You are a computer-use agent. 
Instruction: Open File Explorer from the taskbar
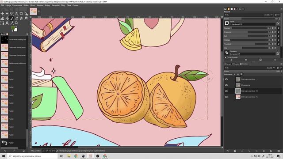(69, 156)
